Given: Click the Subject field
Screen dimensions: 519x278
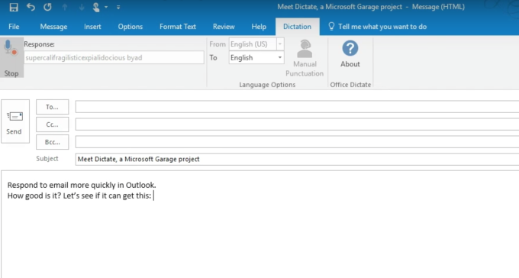Looking at the screenshot, I should tap(297, 159).
